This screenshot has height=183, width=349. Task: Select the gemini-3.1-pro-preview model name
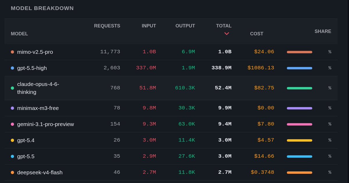tap(45, 124)
